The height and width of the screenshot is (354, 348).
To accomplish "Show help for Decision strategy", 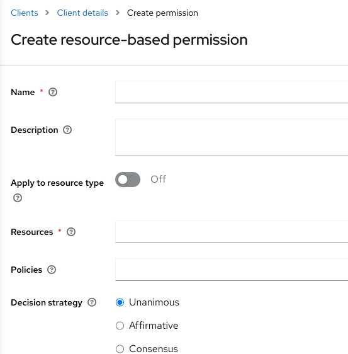I will click(x=92, y=302).
